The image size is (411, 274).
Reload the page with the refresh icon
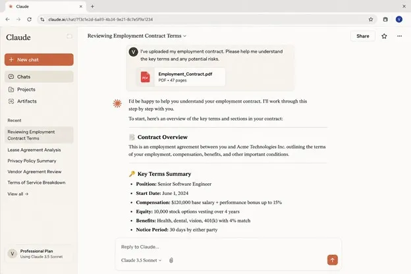(x=30, y=19)
